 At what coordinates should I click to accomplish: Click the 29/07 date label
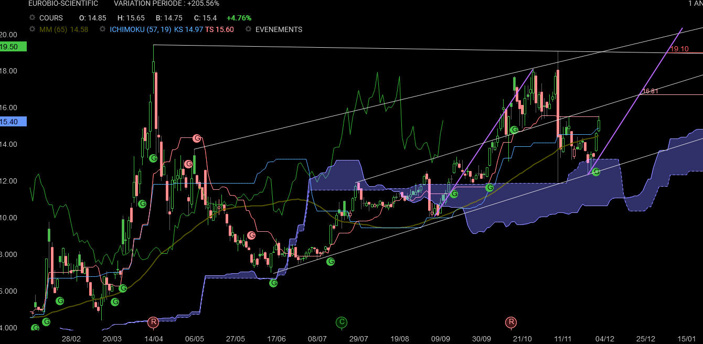coord(358,339)
